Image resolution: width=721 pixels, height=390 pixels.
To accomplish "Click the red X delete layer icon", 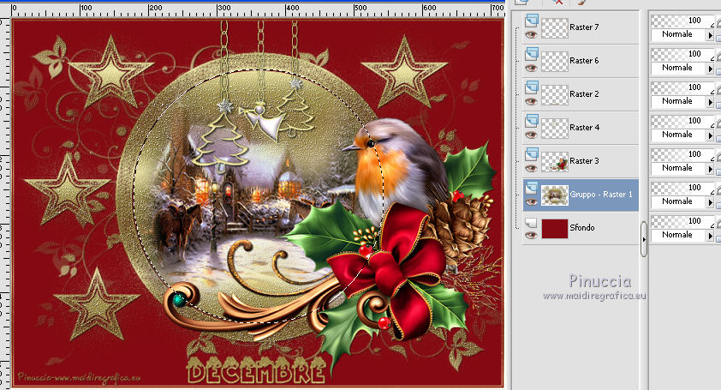I will (557, 3).
